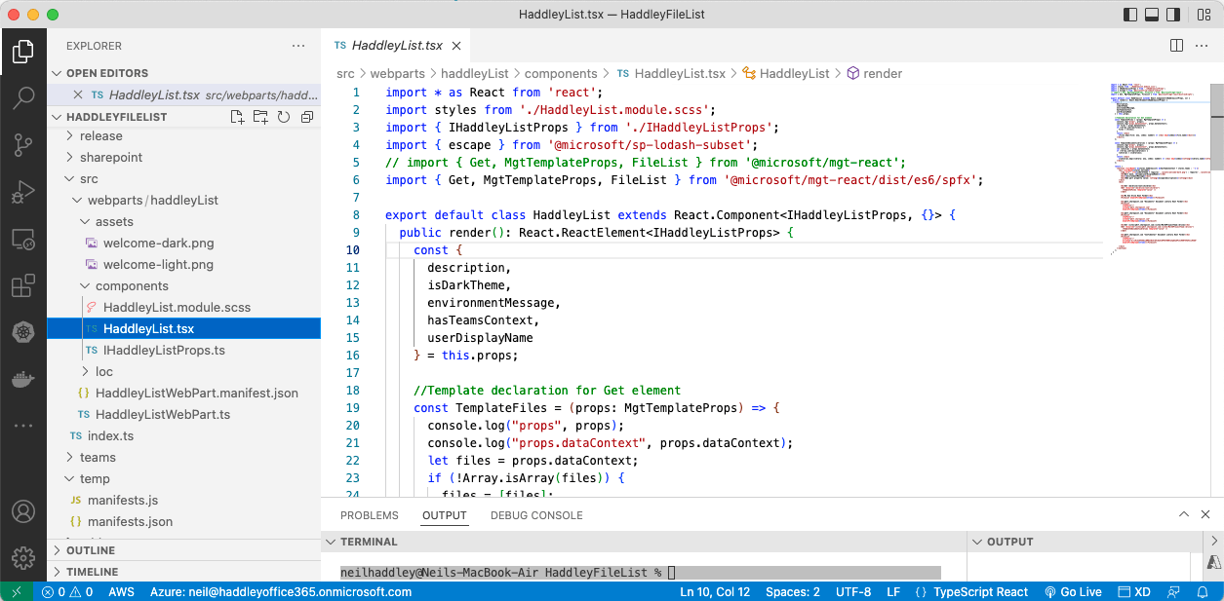Switch to the PROBLEMS tab
1224x601 pixels.
369,515
